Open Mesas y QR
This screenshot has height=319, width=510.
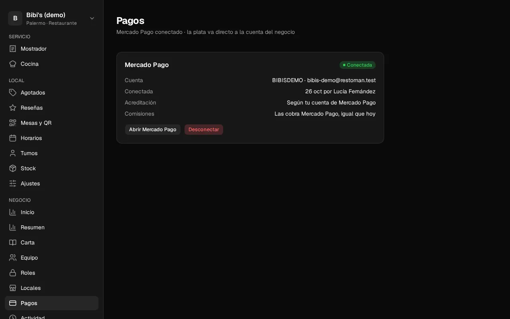click(52, 123)
